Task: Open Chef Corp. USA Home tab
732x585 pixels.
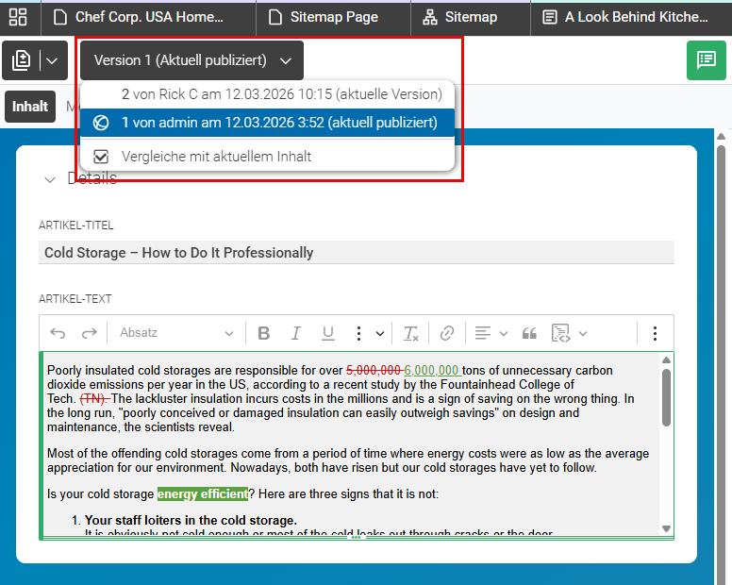Action: 148,17
